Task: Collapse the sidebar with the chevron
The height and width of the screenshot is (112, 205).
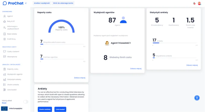Action: click(26, 3)
